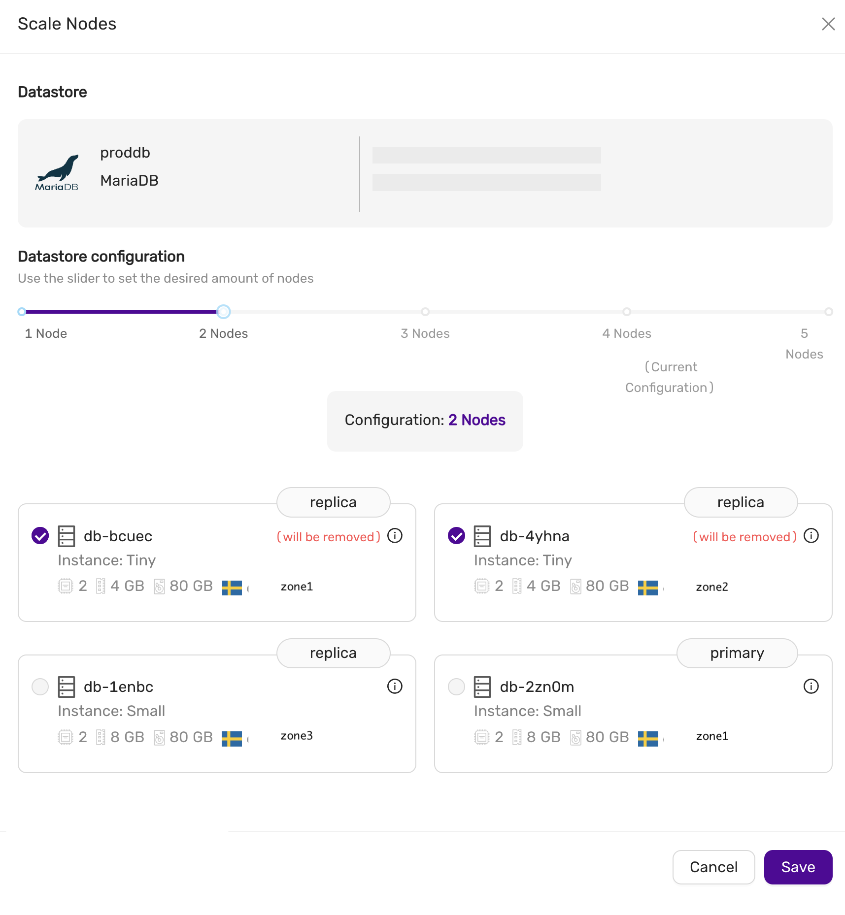The width and height of the screenshot is (845, 915).
Task: Click the CPU icon on db-1enbc card
Action: point(65,737)
